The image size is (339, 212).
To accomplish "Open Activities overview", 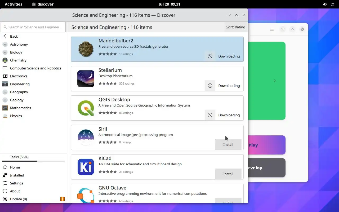I will [x=14, y=4].
